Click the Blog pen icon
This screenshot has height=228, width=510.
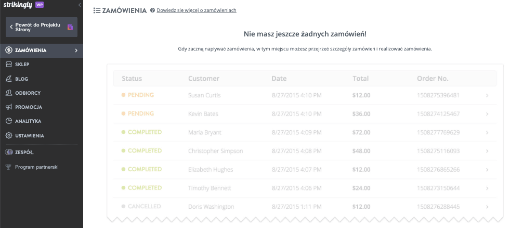9,79
